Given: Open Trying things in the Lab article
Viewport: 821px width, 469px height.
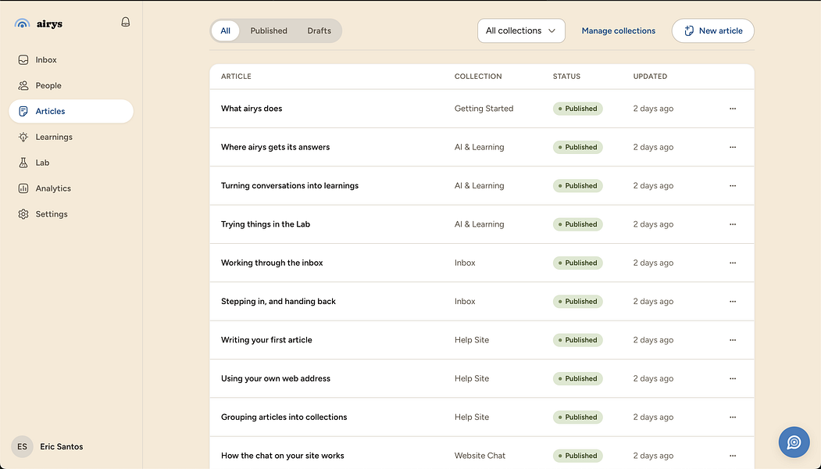Looking at the screenshot, I should point(266,224).
